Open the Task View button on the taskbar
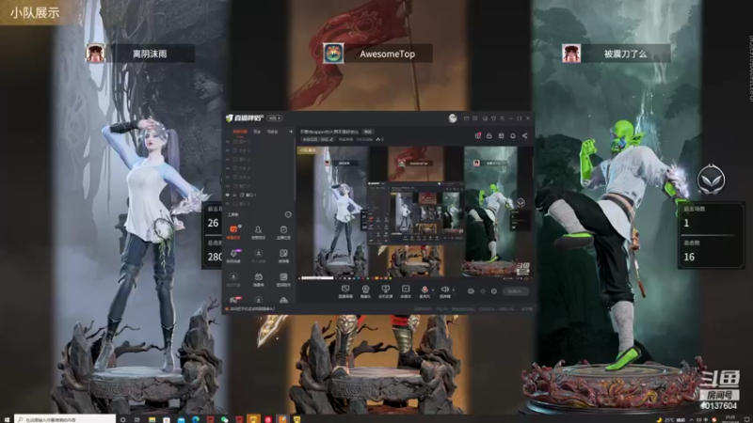This screenshot has width=753, height=423. [136, 419]
